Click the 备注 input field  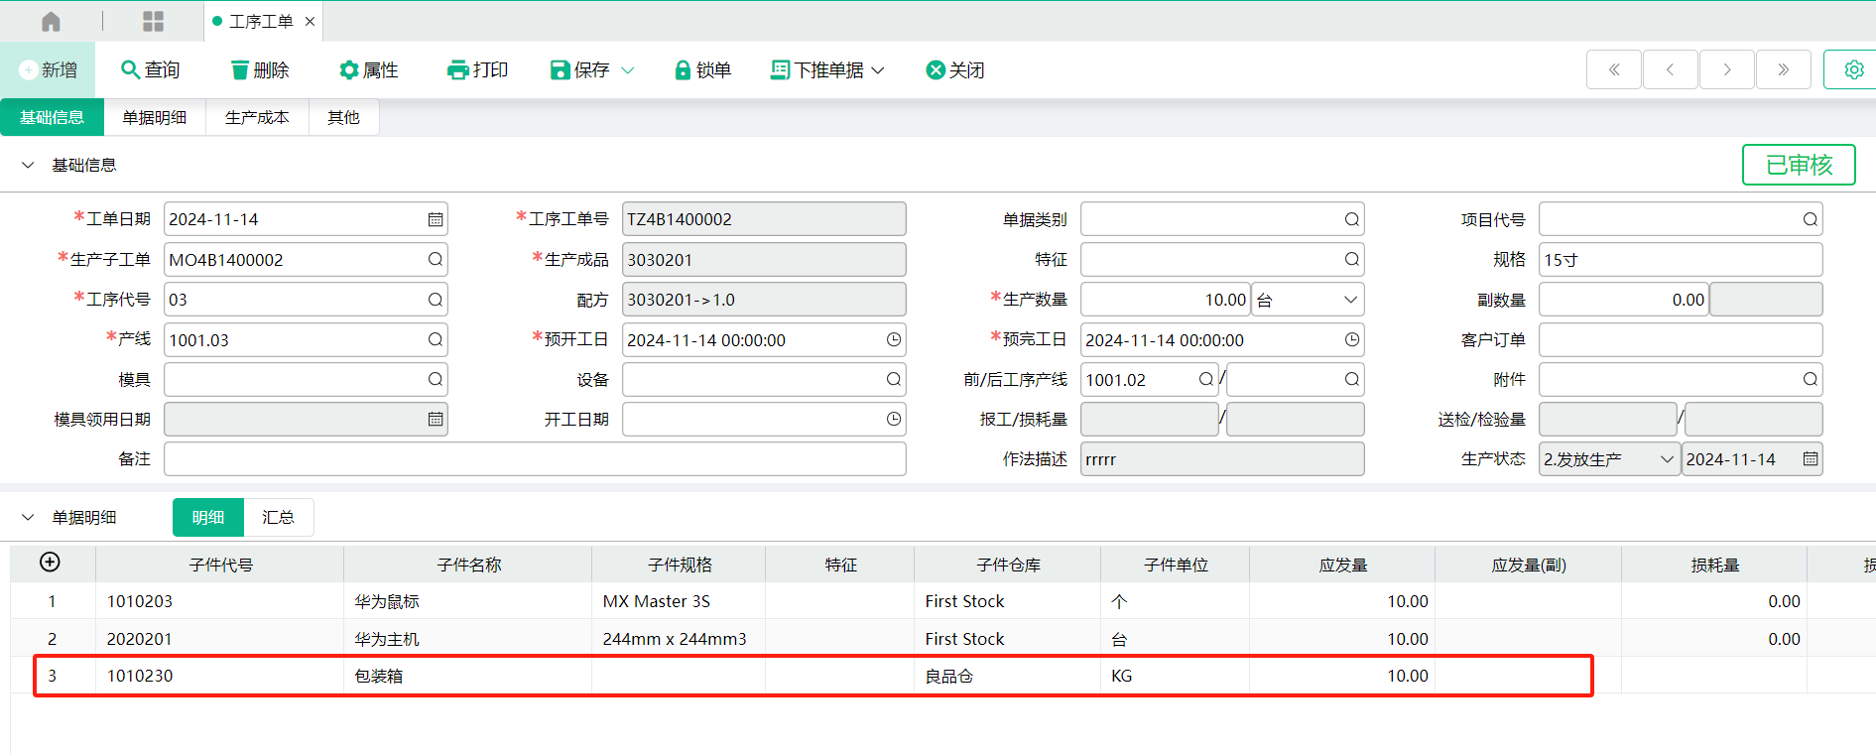(535, 459)
